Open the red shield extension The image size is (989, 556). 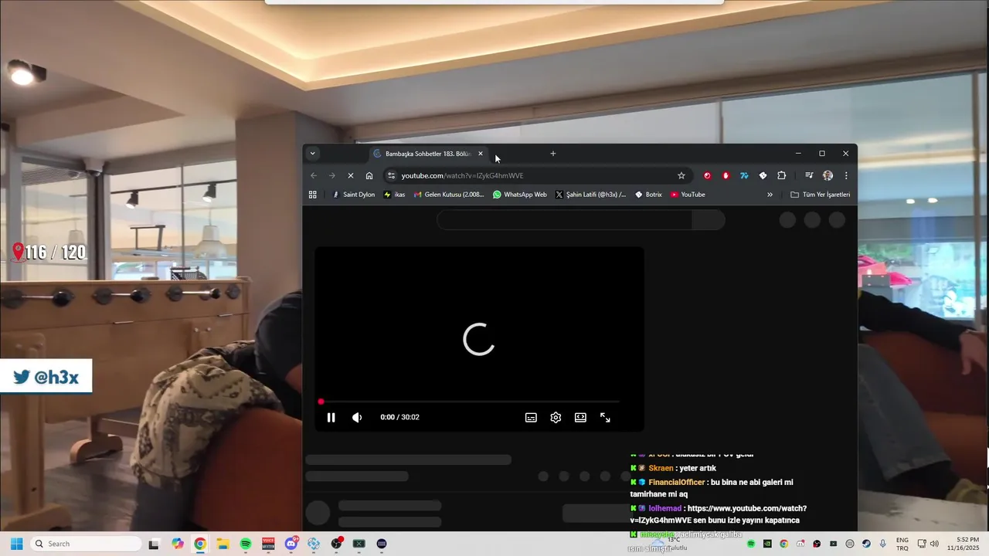[x=726, y=175]
